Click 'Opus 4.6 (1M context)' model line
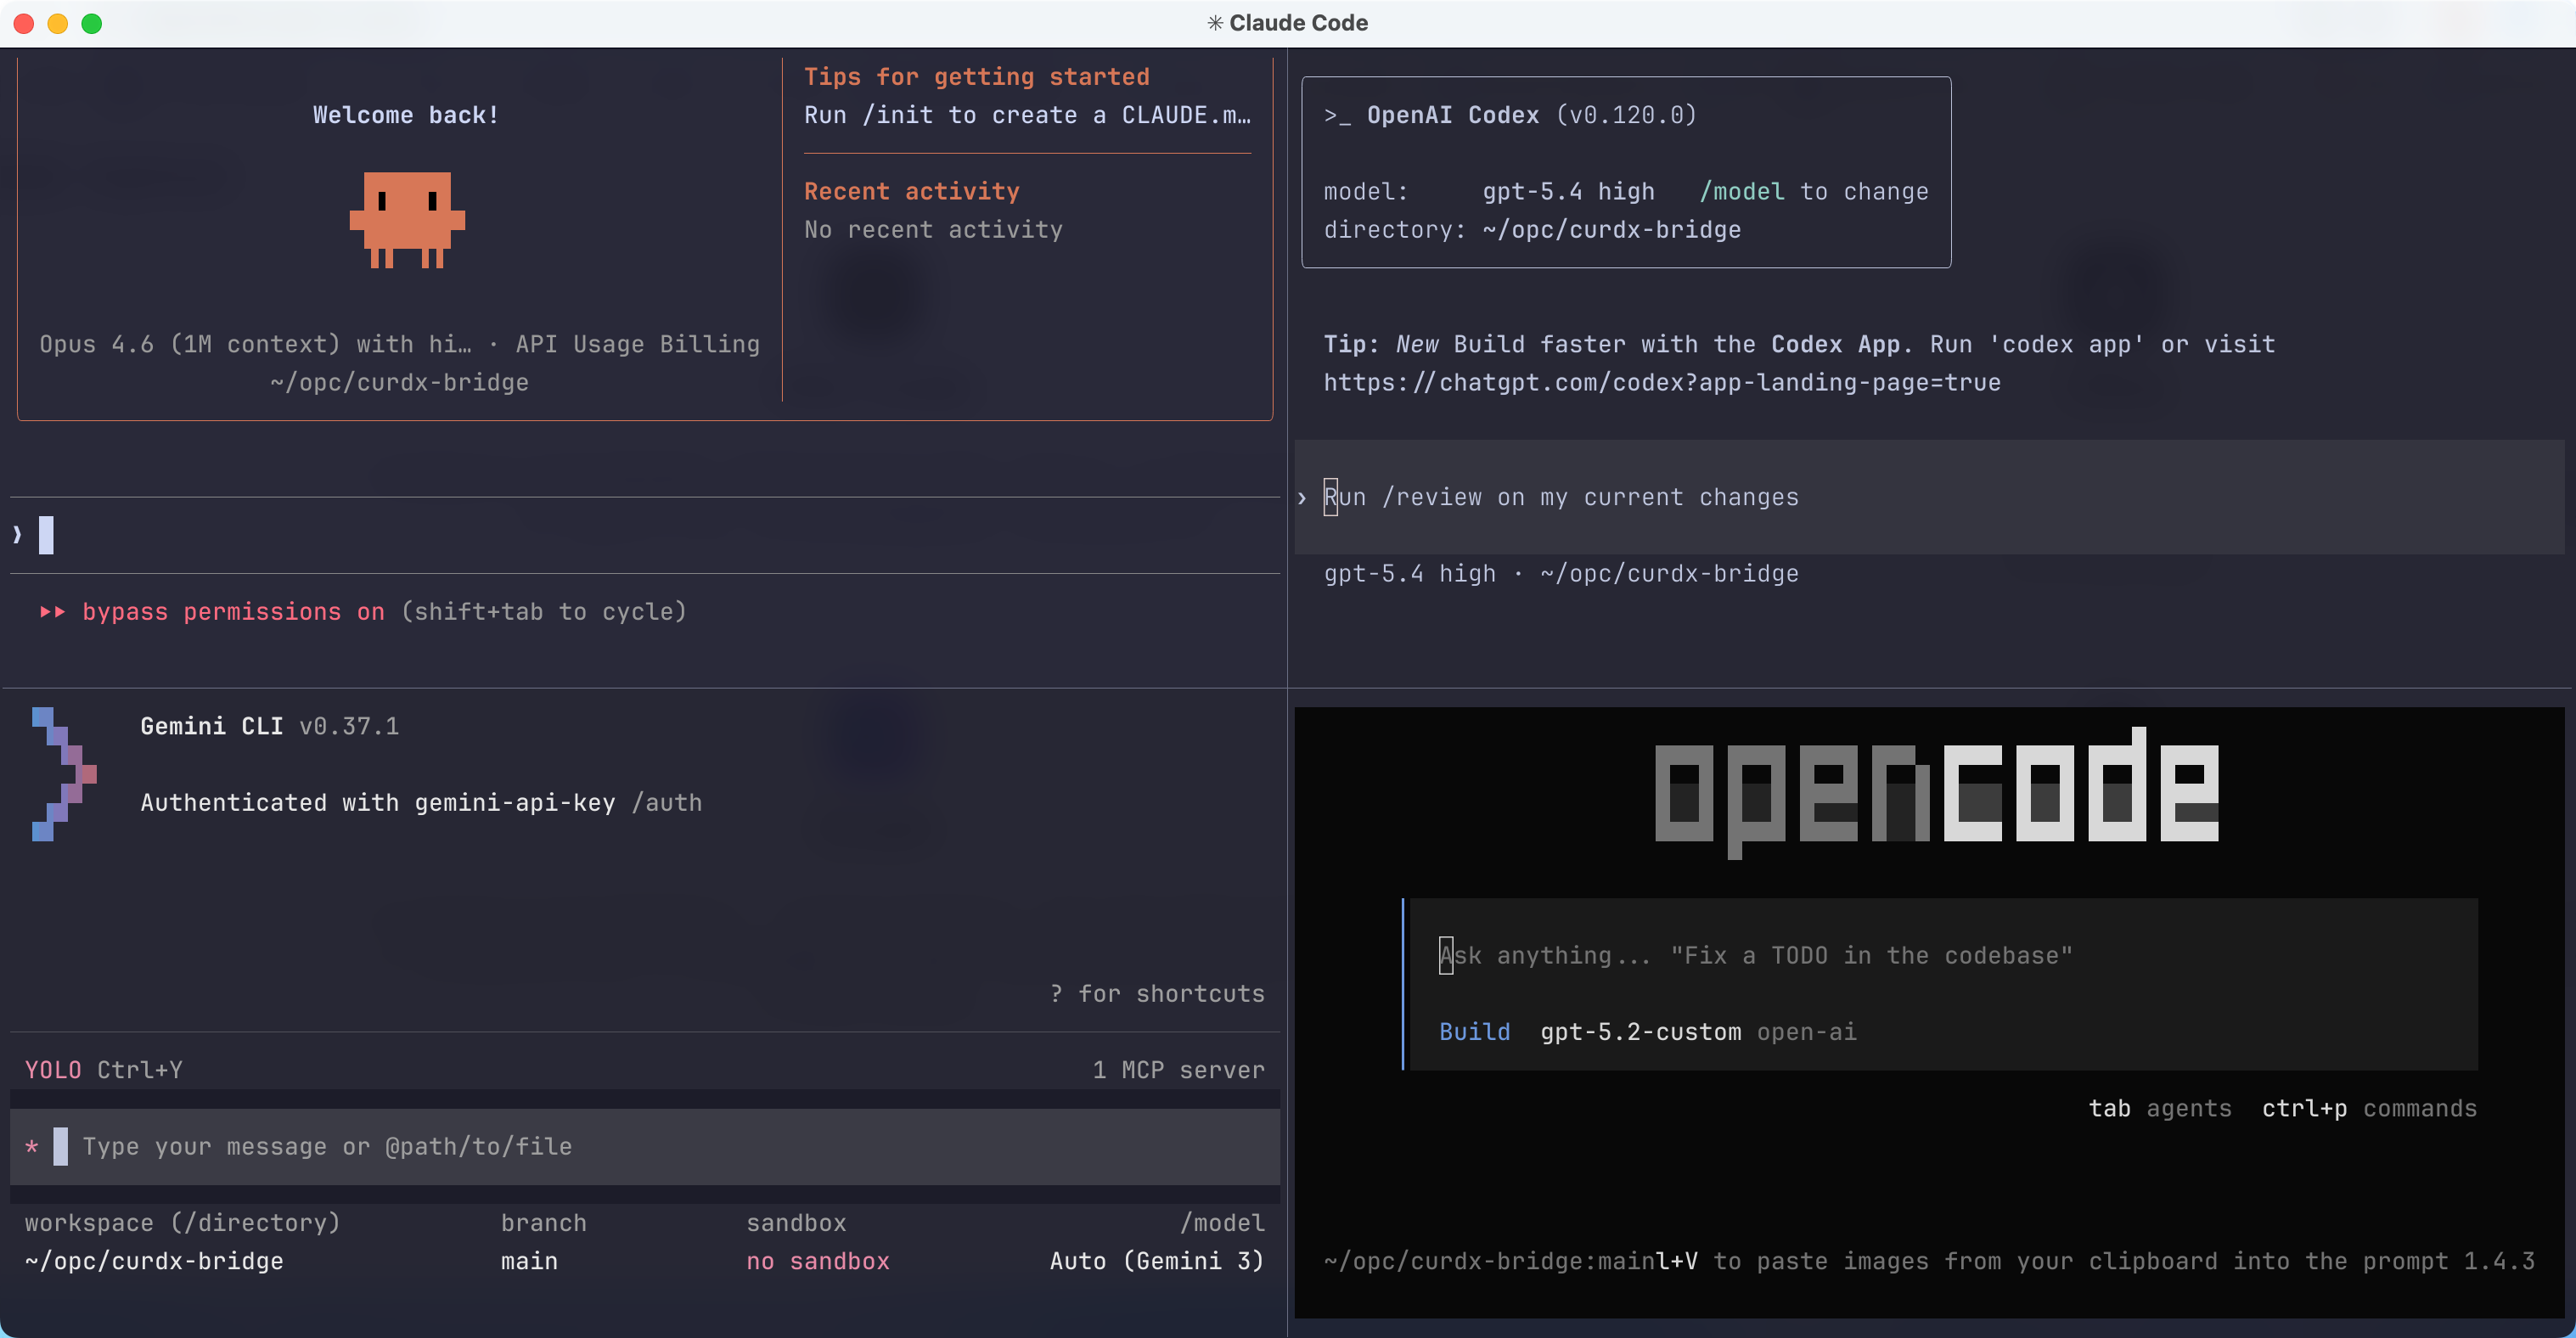The height and width of the screenshot is (1338, 2576). pyautogui.click(x=255, y=344)
